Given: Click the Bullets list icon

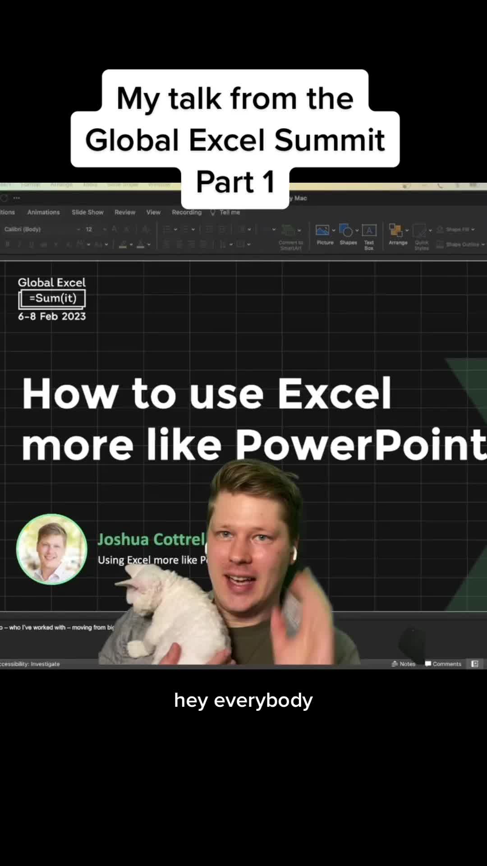Looking at the screenshot, I should tap(167, 229).
